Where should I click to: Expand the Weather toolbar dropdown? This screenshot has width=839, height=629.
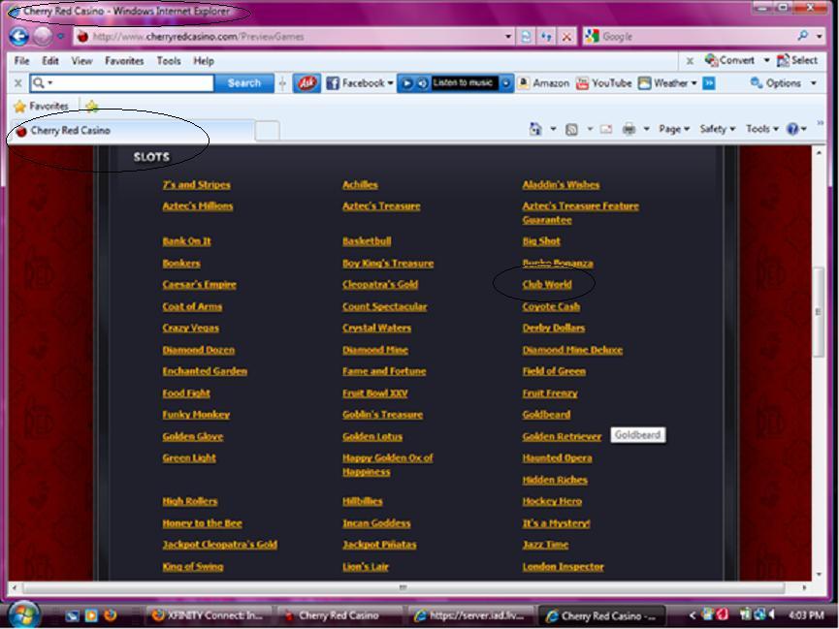(694, 83)
